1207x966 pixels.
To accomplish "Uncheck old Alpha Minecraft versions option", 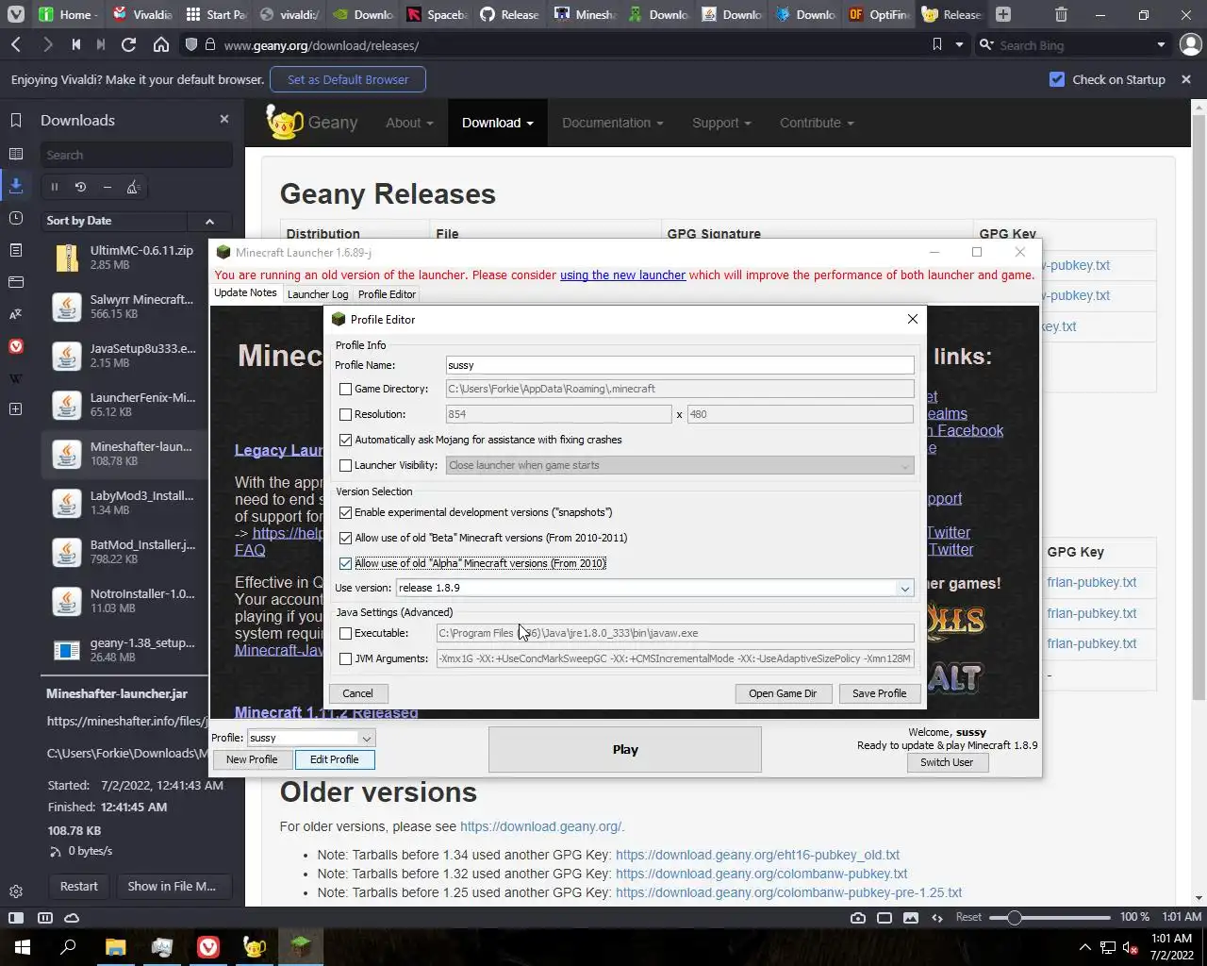I will (345, 563).
